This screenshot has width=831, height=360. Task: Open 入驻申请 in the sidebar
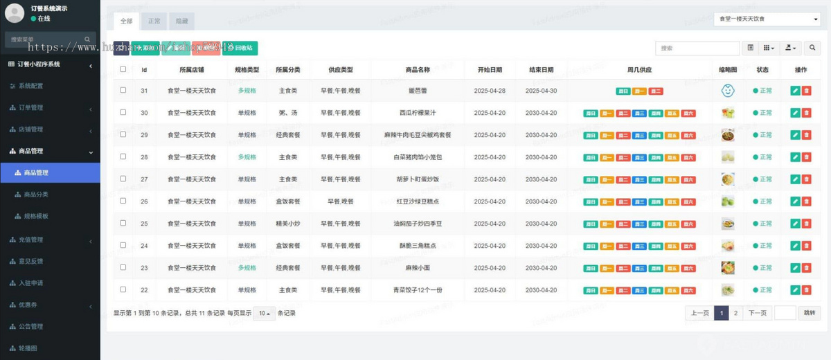point(50,283)
